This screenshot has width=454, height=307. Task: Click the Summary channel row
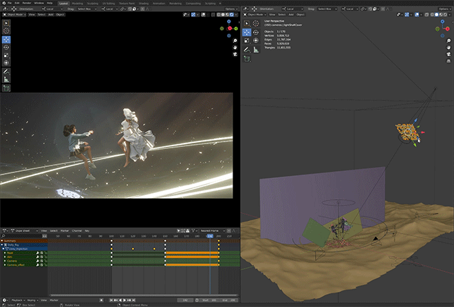point(24,241)
